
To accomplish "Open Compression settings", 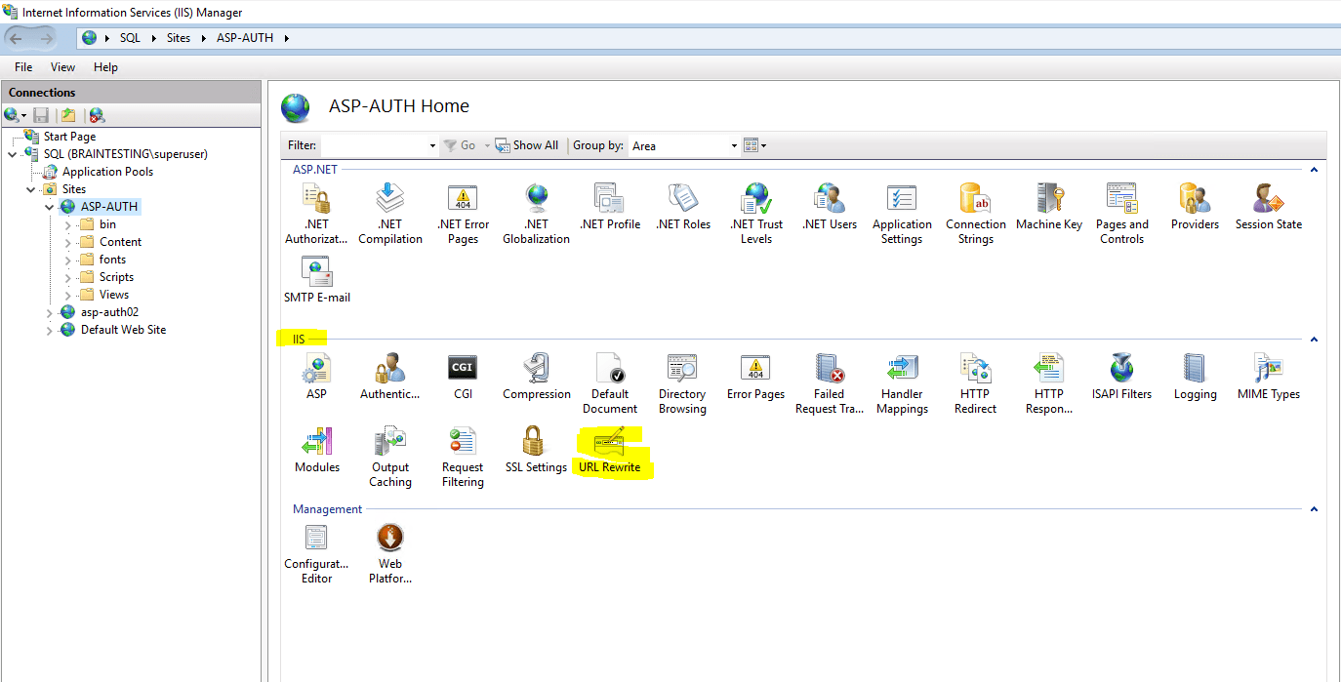I will tap(537, 377).
